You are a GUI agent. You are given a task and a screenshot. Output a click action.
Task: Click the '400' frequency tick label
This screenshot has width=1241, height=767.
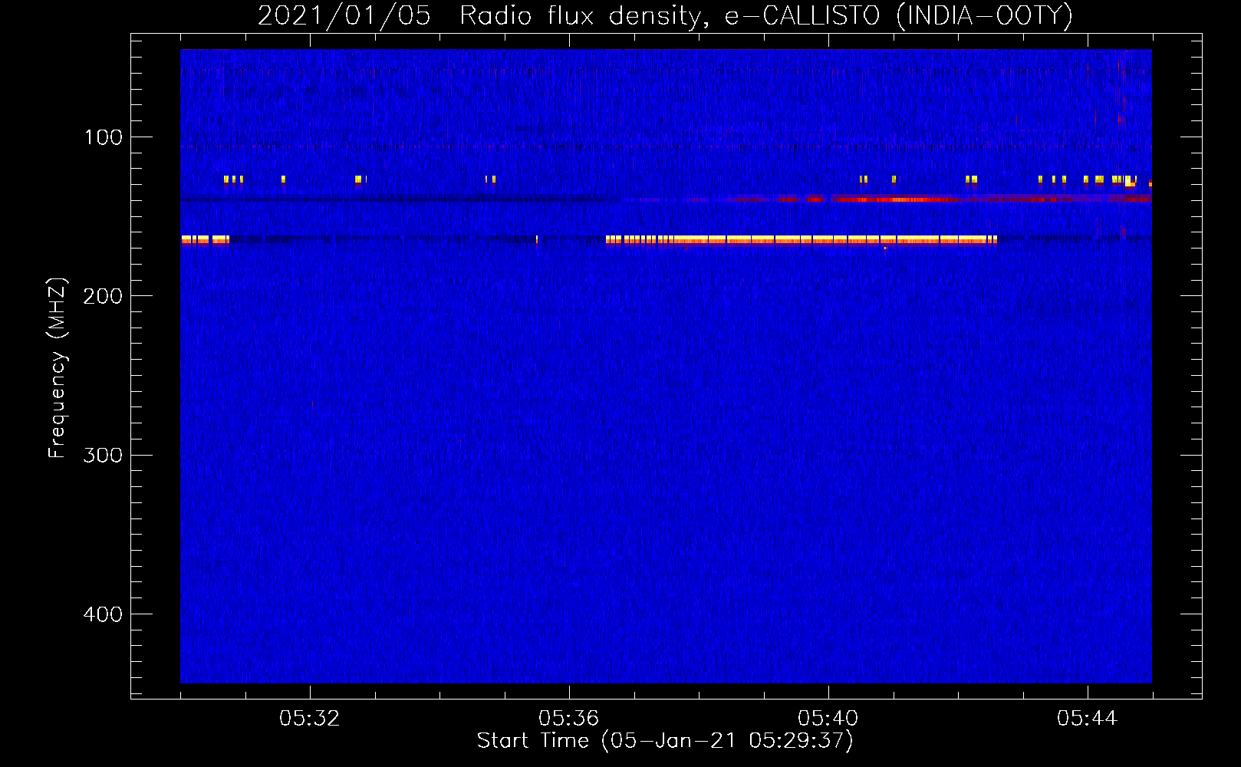click(103, 614)
